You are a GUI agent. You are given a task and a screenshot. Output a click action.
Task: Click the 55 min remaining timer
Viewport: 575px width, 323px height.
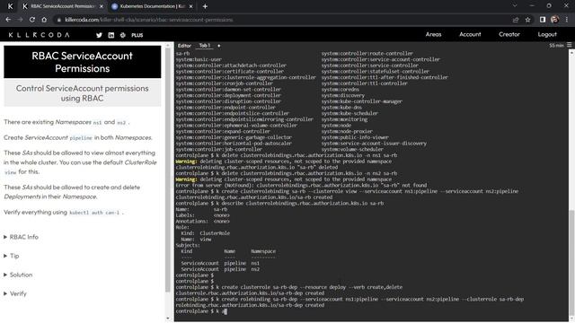coord(556,46)
